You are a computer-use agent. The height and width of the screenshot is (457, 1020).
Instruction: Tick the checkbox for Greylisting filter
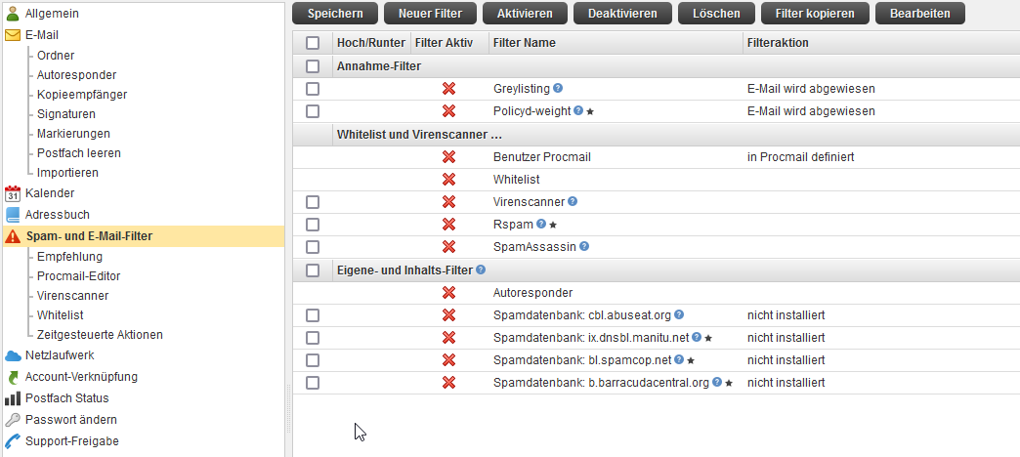coord(313,89)
